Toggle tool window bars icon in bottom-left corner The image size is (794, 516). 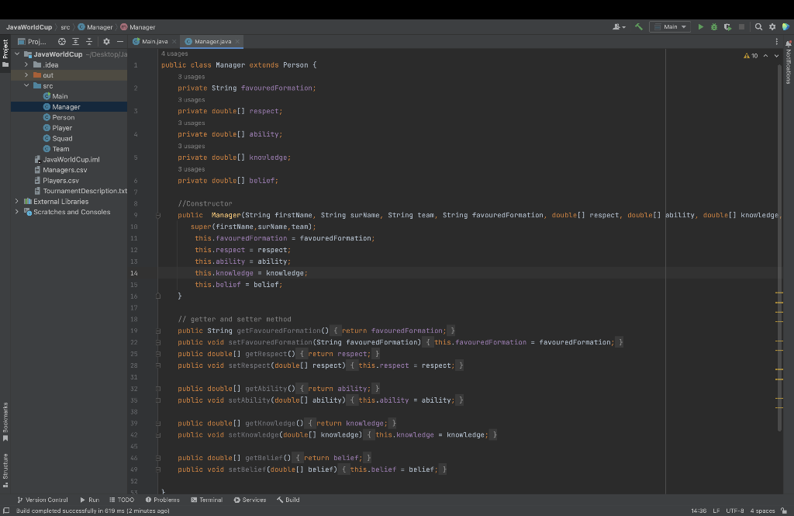coord(6,511)
